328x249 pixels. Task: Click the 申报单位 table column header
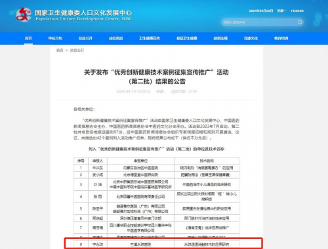pos(140,161)
